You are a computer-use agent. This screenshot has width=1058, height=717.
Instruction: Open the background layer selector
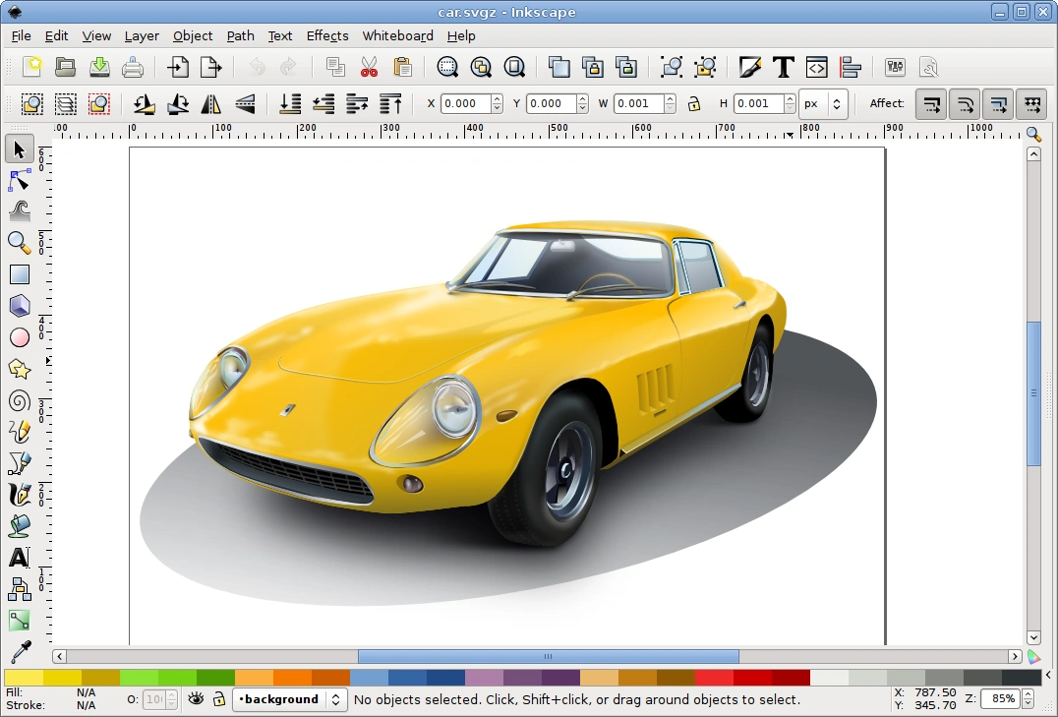pos(290,699)
